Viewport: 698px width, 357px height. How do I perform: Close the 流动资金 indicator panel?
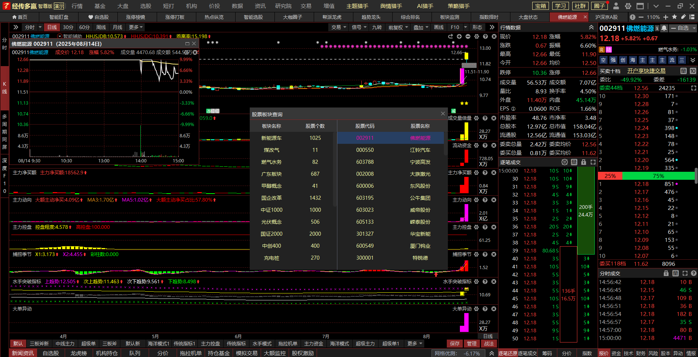point(494,145)
